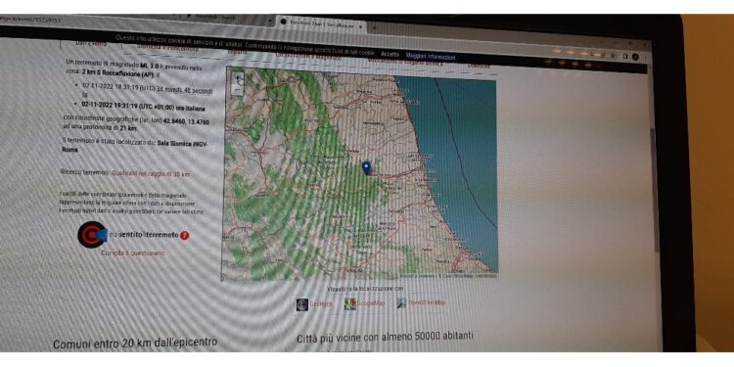Click the GoogleMap colored icon
This screenshot has height=367, width=734.
(350, 303)
